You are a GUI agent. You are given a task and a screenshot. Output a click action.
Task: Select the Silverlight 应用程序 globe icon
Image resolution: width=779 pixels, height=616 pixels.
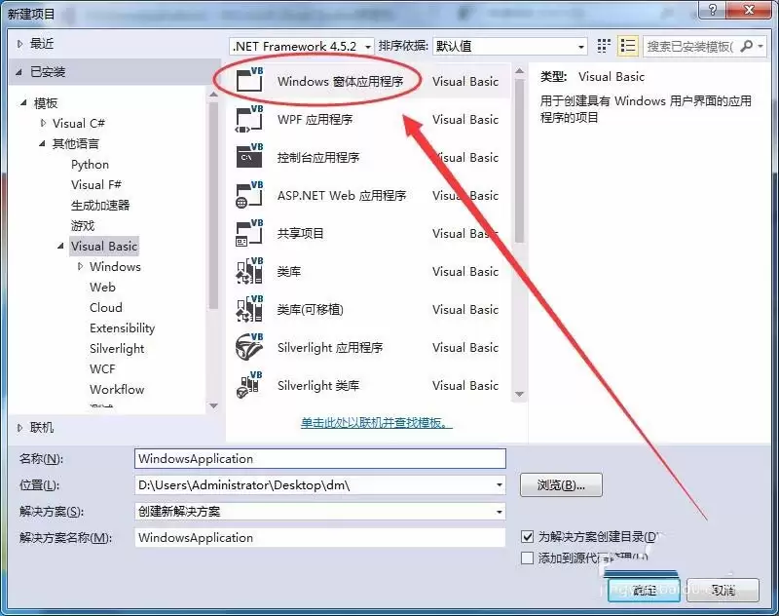pos(247,347)
